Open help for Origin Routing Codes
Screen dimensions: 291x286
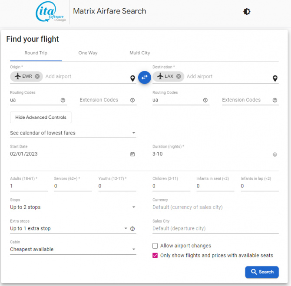point(63,100)
